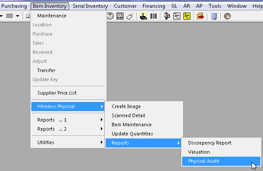The height and width of the screenshot is (171, 263).
Task: Open the calculator toolbar icon
Action: click(214, 16)
